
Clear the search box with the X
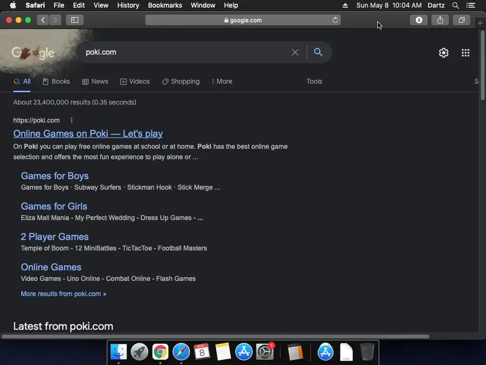coord(295,52)
